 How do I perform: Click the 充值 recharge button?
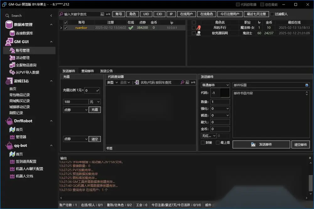[95, 110]
